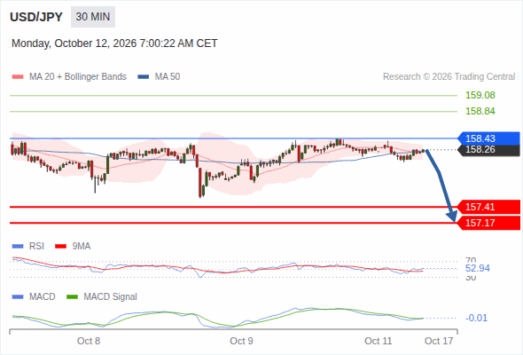The height and width of the screenshot is (355, 523).
Task: Click the Oct 9 axis date label
Action: (241, 341)
